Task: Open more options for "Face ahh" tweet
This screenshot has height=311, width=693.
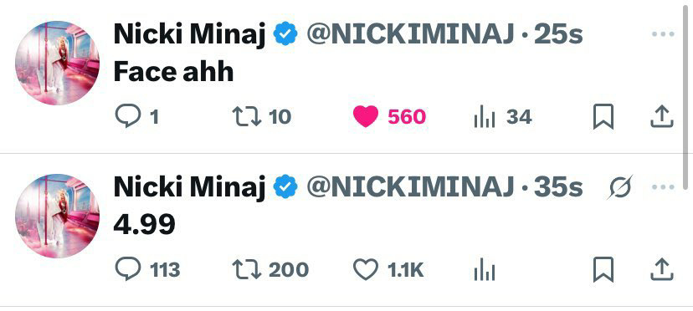Action: [x=663, y=34]
